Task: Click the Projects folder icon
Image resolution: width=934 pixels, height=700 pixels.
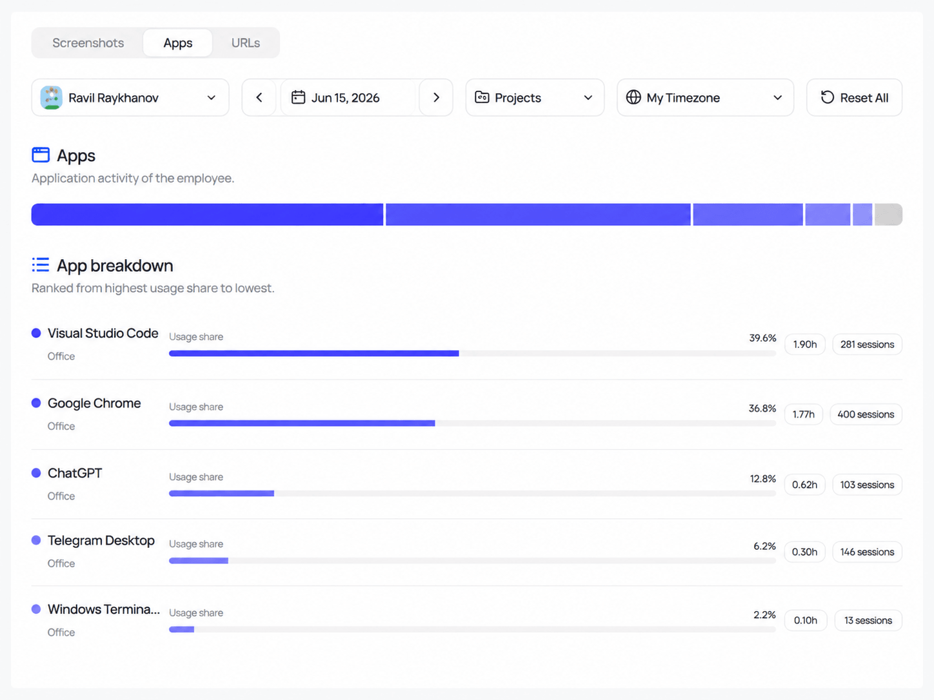Action: 482,97
